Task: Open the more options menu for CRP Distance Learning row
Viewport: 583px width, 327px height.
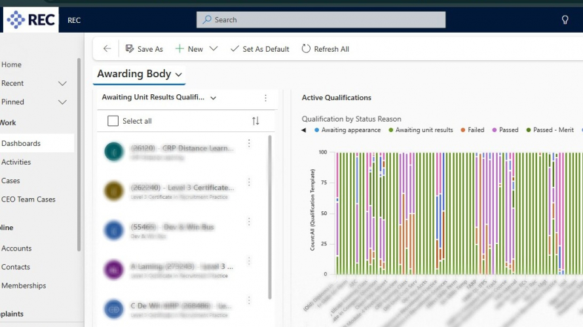Action: [249, 143]
